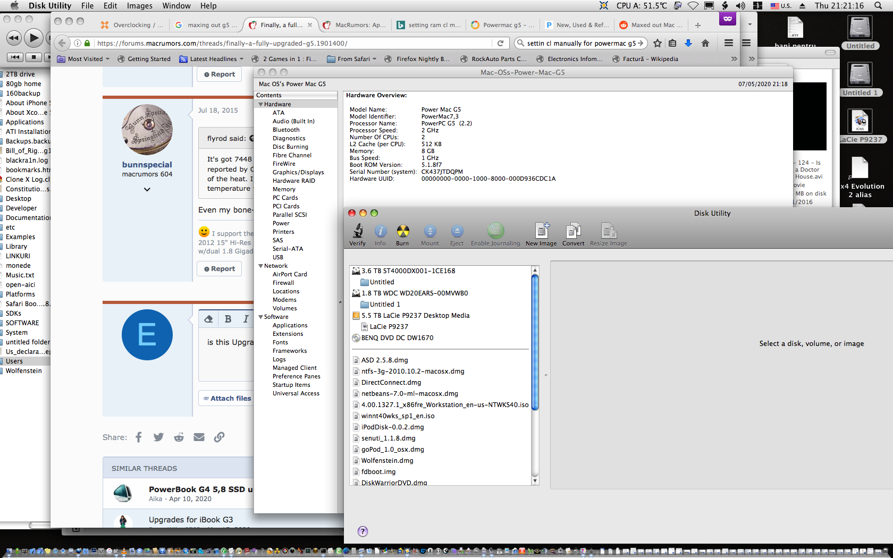Screen dimensions: 893x558
Task: Share thread on Facebook icon
Action: pyautogui.click(x=139, y=437)
